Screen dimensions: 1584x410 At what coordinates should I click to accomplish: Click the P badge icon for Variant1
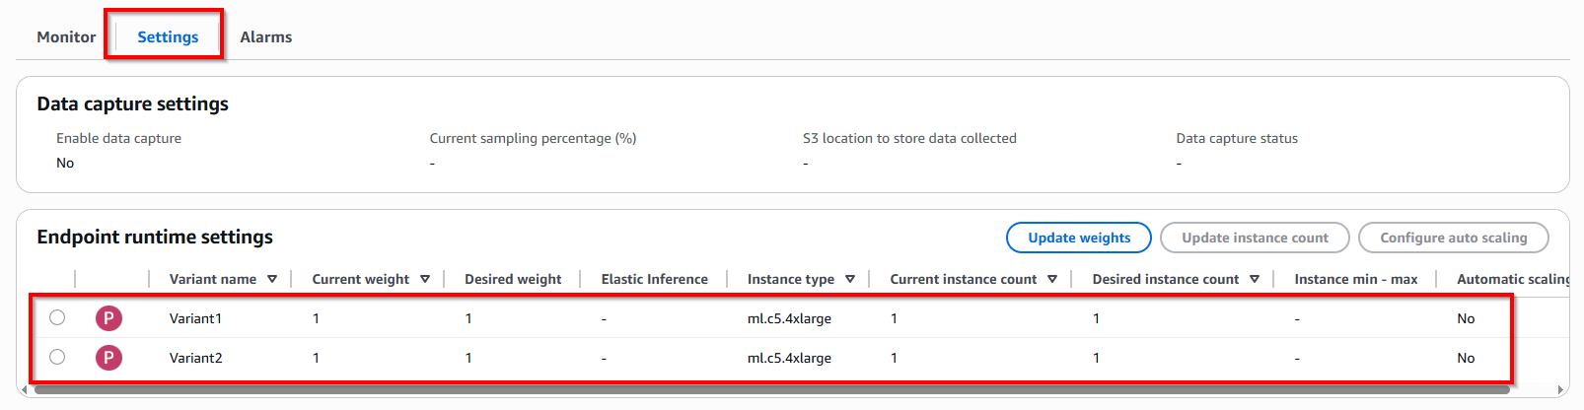[x=108, y=318]
